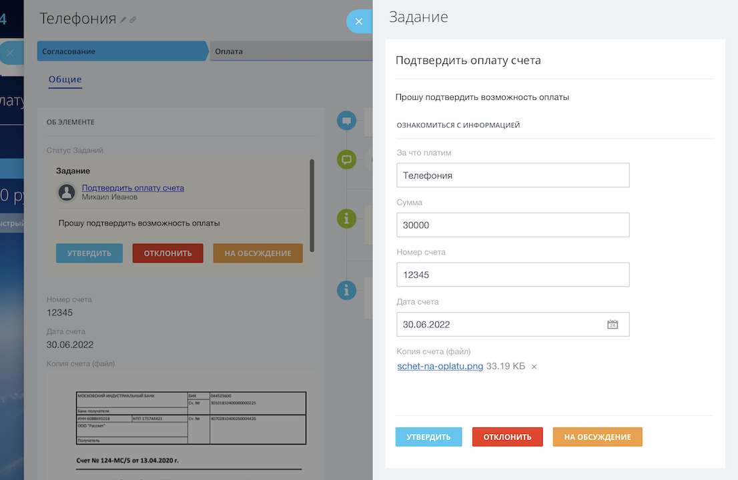738x480 pixels.
Task: Click НА ОБСУЖДЕНИЕ in the Задание panel
Action: click(x=598, y=437)
